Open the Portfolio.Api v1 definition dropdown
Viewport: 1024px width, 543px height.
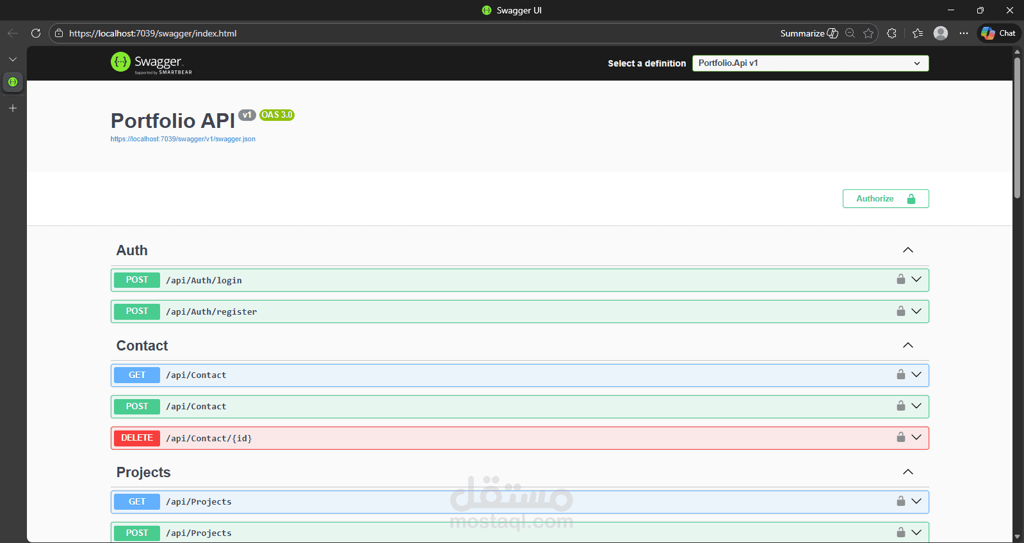(810, 63)
